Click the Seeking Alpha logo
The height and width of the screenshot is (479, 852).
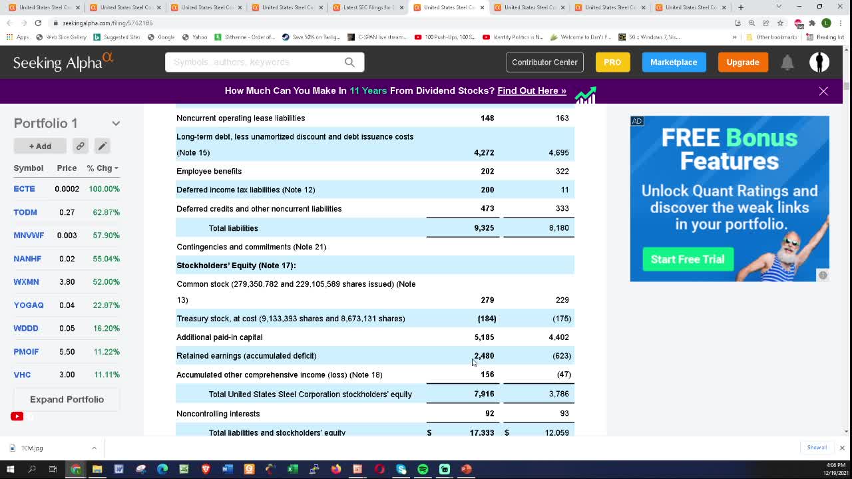point(63,62)
